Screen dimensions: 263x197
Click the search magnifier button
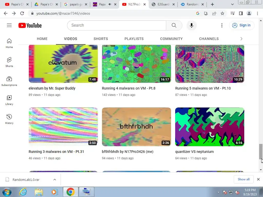coord(174,25)
